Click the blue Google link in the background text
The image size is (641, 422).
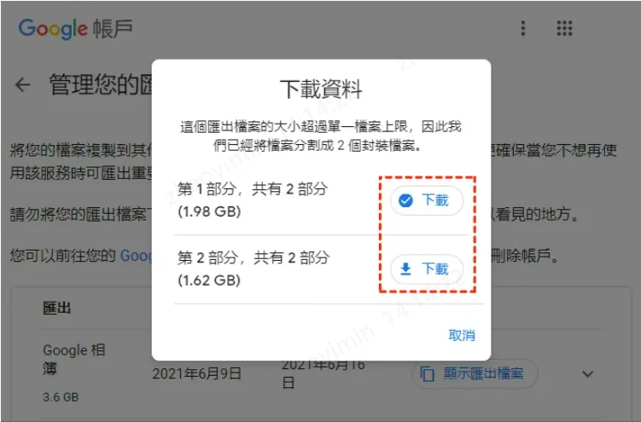136,256
